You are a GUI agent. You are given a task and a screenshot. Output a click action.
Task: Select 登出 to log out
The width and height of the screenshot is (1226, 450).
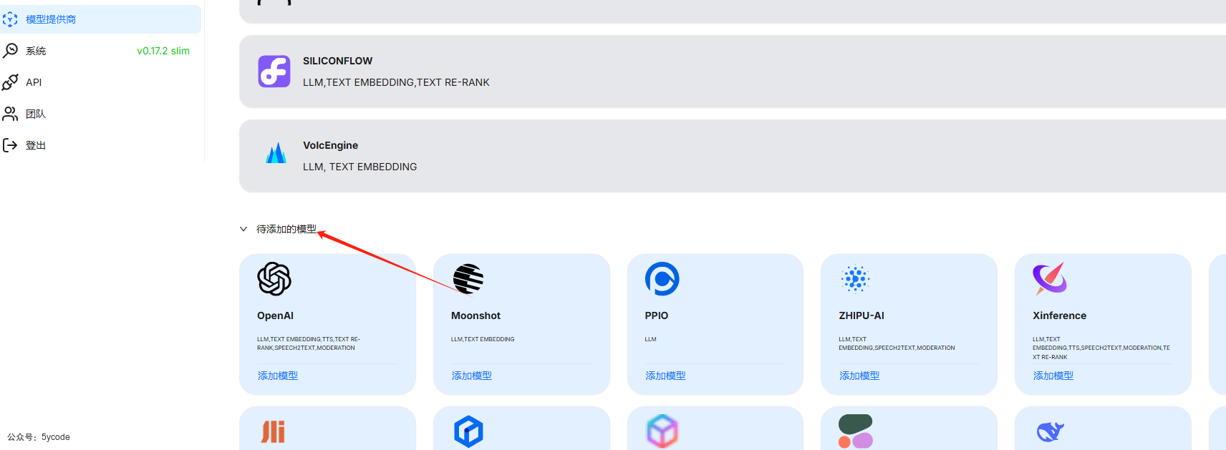[100, 145]
